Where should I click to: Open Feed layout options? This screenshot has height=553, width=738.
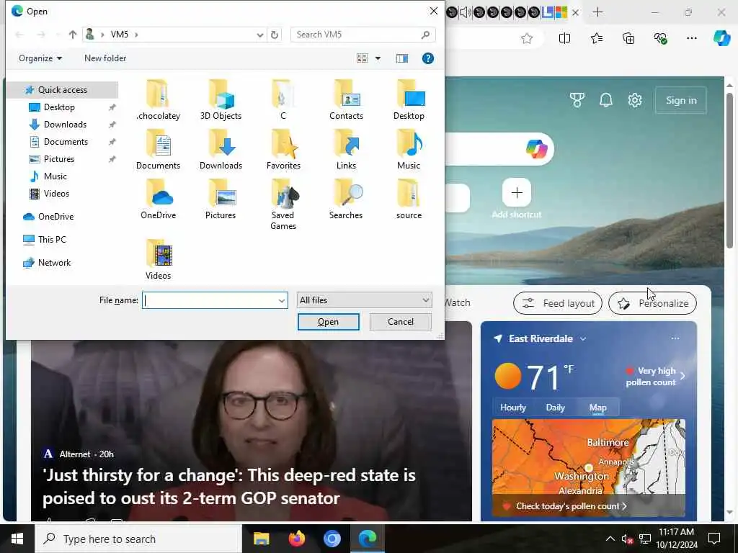(558, 303)
